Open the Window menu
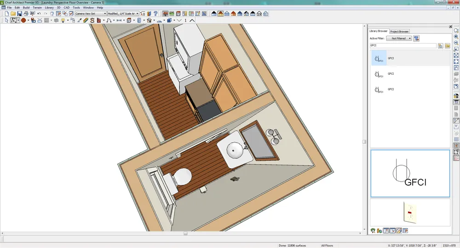 (x=88, y=8)
